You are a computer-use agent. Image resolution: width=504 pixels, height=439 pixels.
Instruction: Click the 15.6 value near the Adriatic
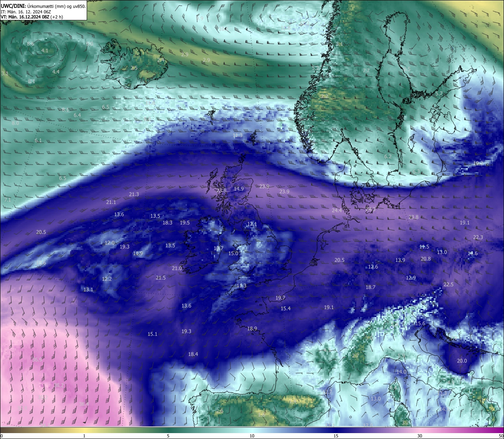tap(420, 323)
